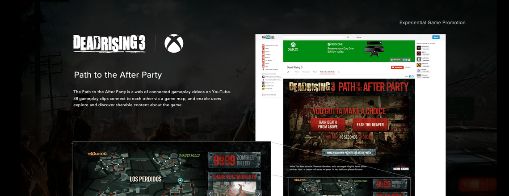Switch to the About tab
Viewport: 509px width, 196px height.
pyautogui.click(x=315, y=72)
